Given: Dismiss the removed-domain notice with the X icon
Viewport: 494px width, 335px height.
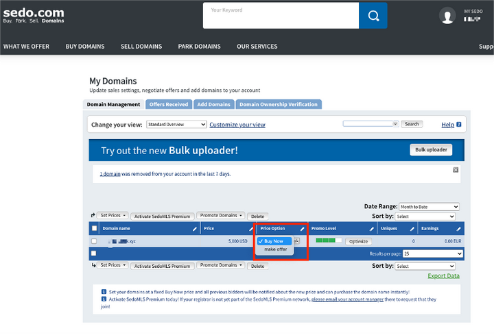Looking at the screenshot, I should click(456, 170).
